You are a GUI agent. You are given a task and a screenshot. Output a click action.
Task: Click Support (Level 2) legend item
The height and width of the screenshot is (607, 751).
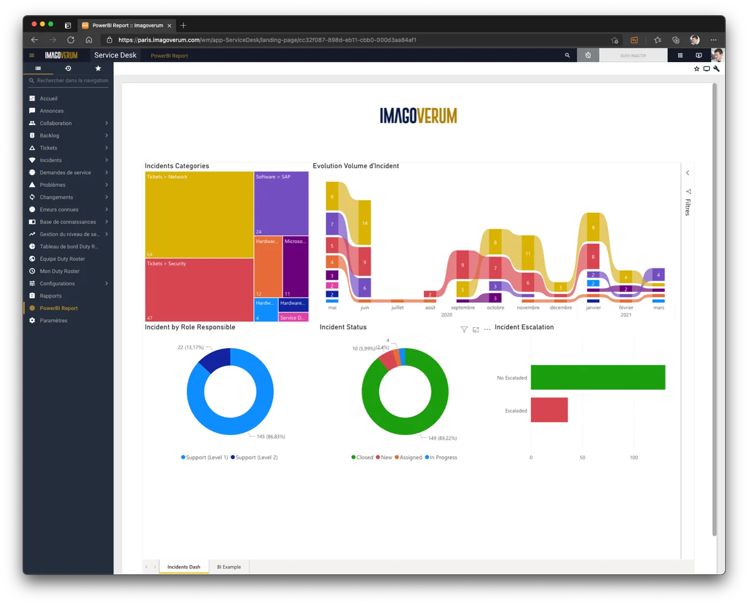(254, 457)
